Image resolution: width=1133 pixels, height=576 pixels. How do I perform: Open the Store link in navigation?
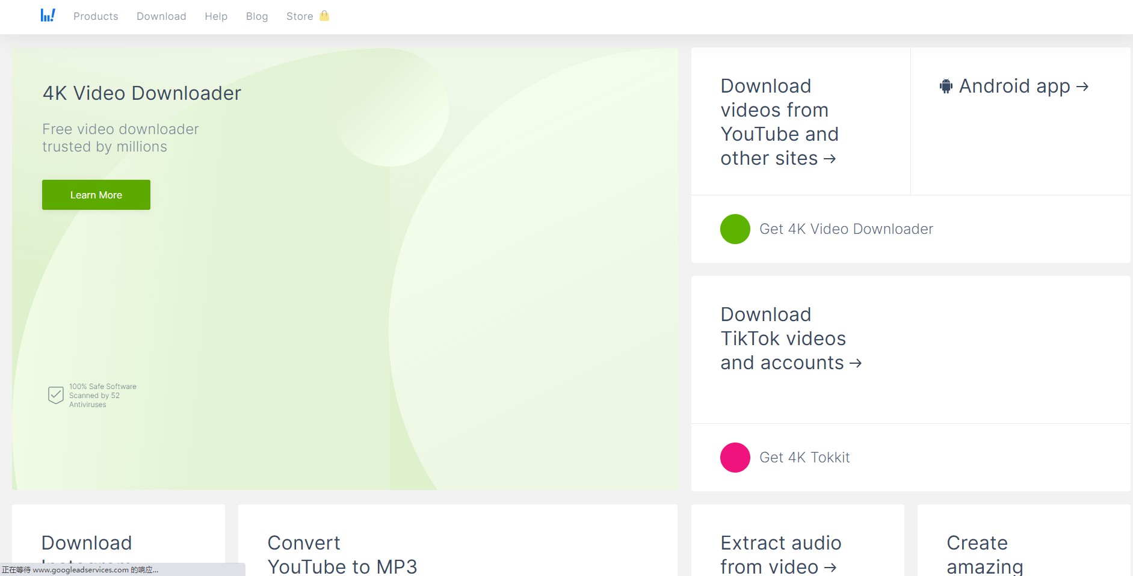point(300,16)
